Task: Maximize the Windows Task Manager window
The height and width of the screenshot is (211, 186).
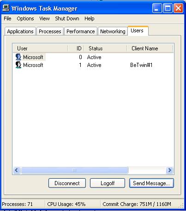Action: [x=168, y=8]
